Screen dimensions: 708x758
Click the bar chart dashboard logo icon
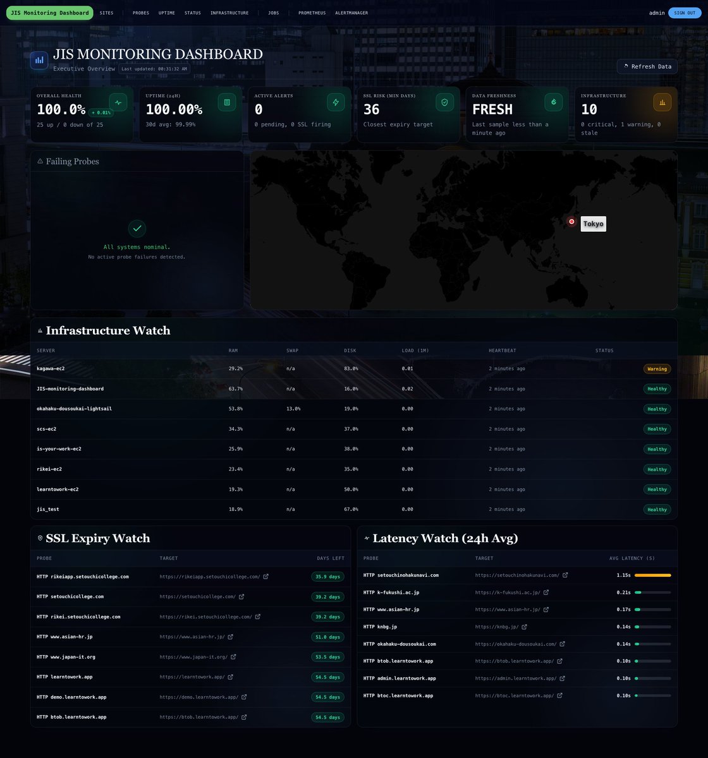click(39, 60)
